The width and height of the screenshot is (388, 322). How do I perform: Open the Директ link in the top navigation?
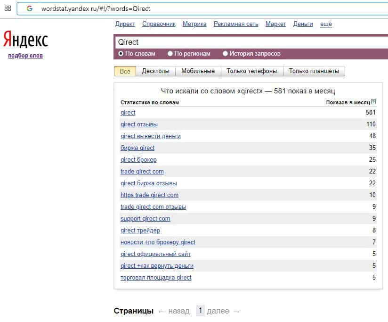click(x=125, y=24)
